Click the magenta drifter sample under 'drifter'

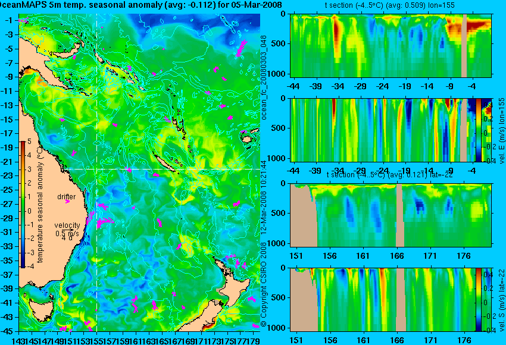coord(67,202)
